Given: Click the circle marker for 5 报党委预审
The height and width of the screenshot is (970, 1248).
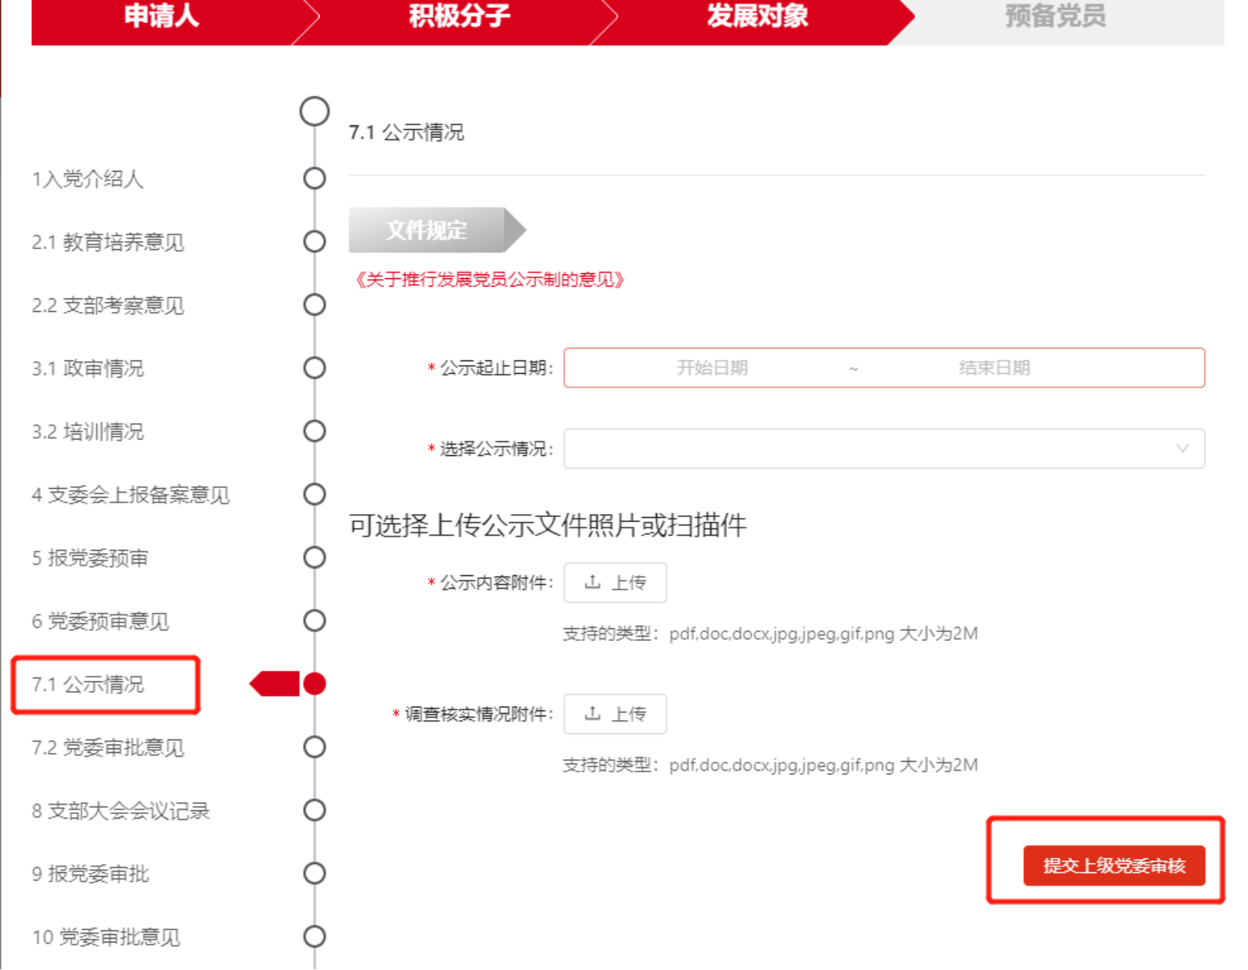Looking at the screenshot, I should coord(314,557).
